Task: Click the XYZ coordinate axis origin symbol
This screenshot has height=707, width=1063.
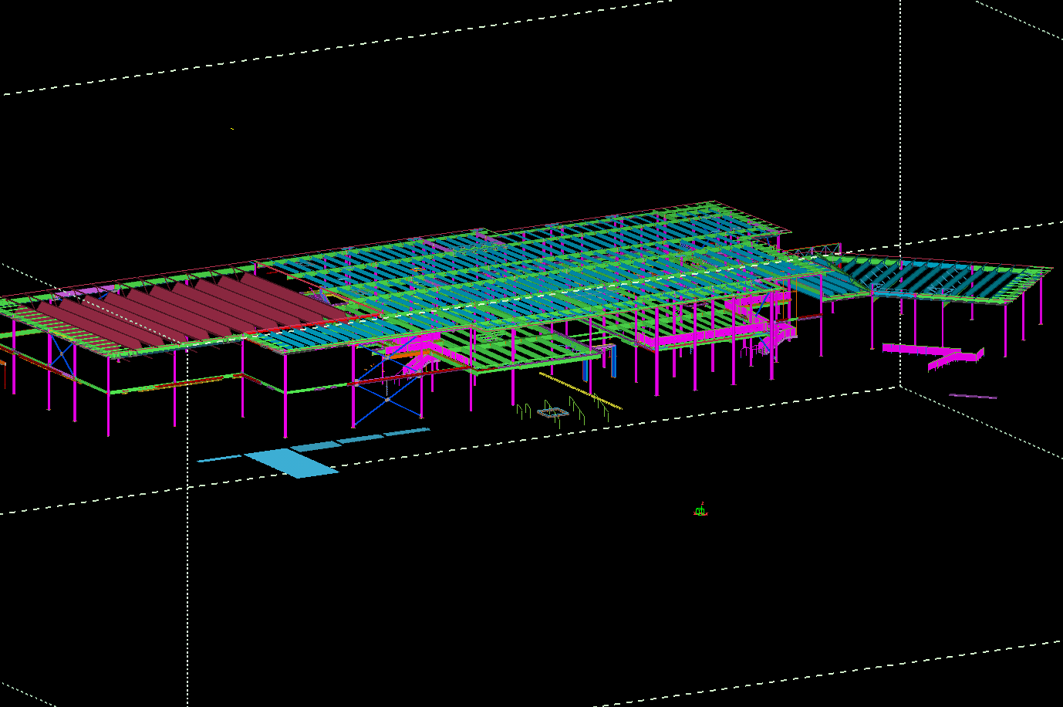Action: click(x=700, y=510)
